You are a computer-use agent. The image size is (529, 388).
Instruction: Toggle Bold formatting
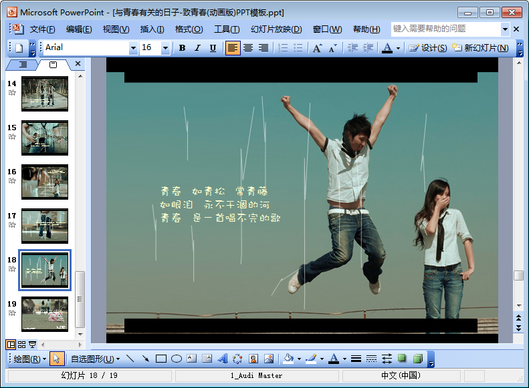[182, 48]
